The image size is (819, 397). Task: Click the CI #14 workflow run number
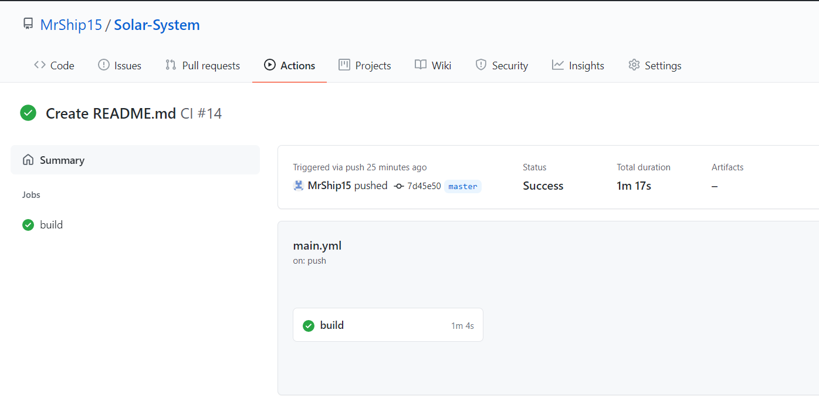(x=201, y=113)
